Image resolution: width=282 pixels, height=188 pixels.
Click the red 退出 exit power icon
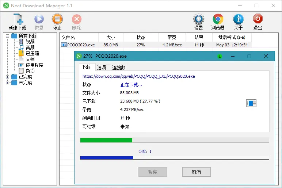pyautogui.click(x=258, y=19)
